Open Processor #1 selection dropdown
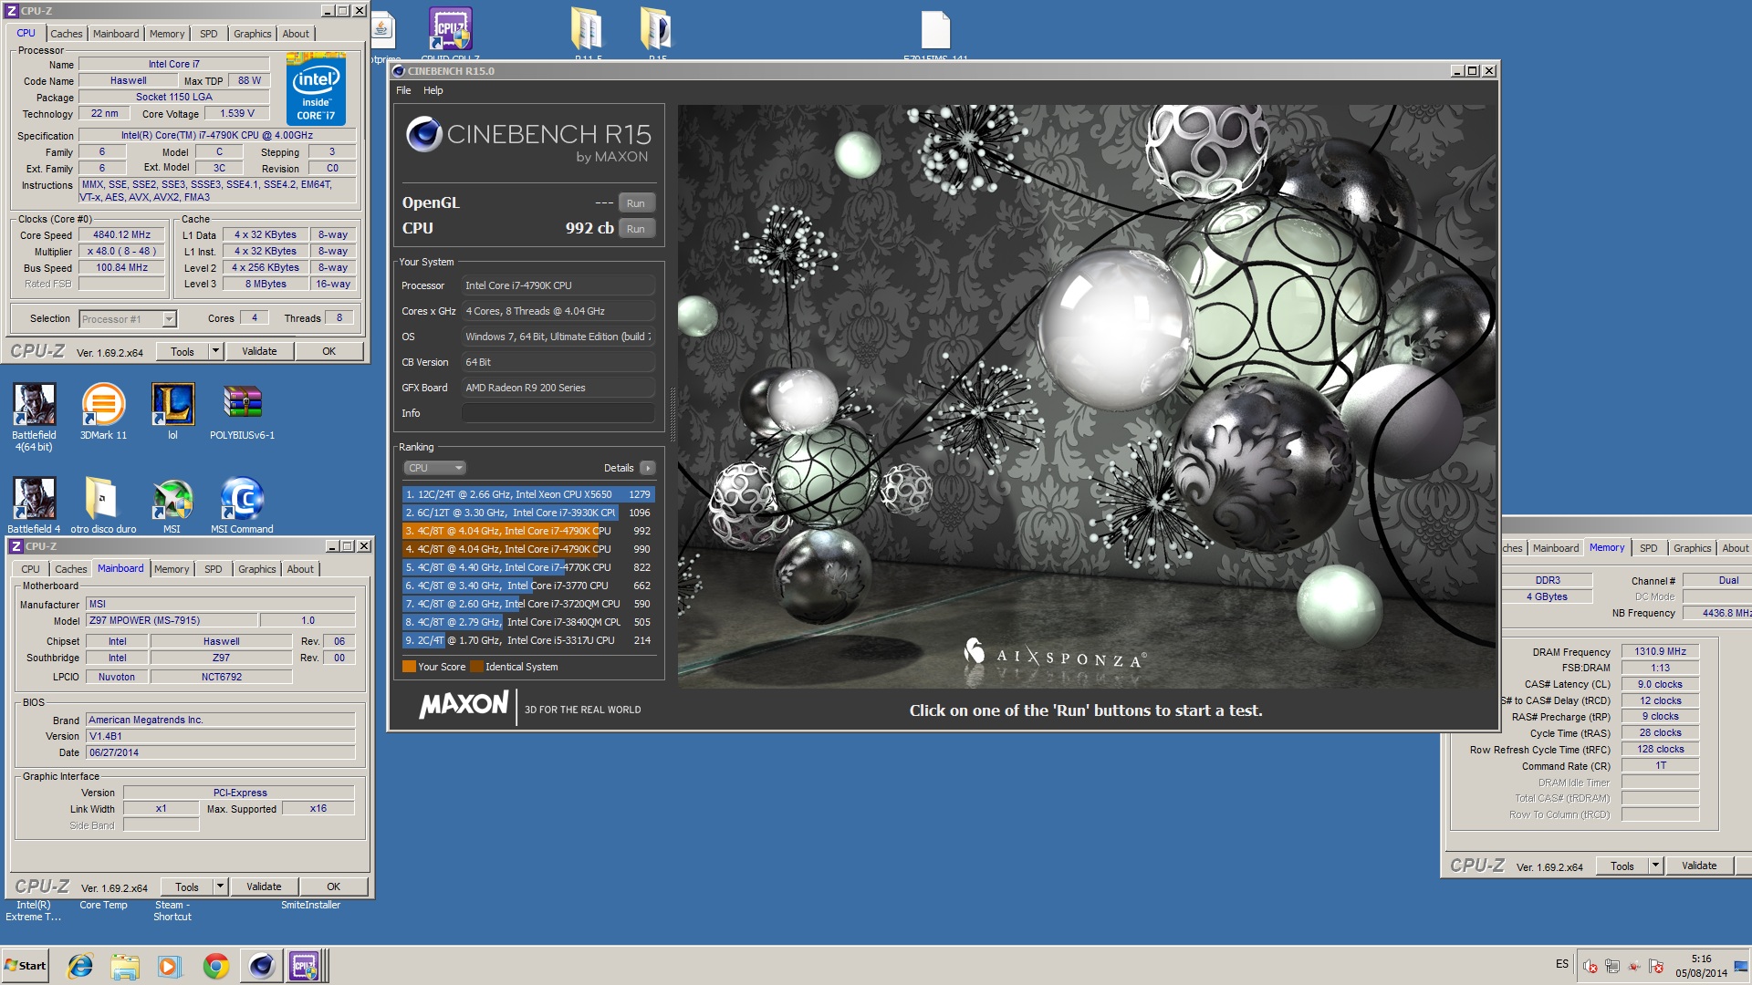Viewport: 1752px width, 985px height. tap(128, 319)
